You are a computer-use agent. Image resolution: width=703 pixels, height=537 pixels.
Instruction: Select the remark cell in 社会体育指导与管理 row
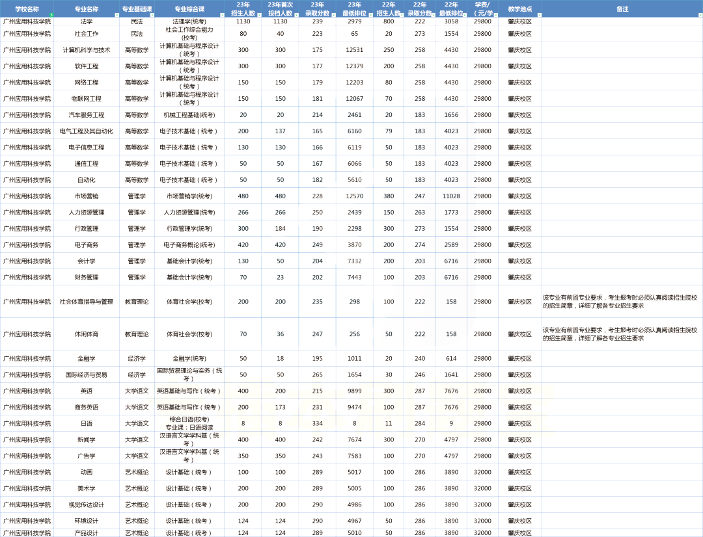pyautogui.click(x=622, y=302)
